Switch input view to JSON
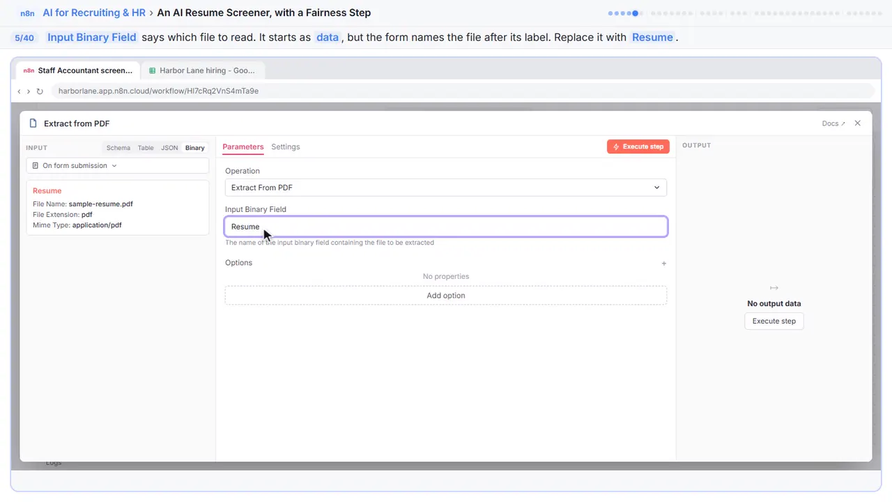892x502 pixels. [169, 148]
